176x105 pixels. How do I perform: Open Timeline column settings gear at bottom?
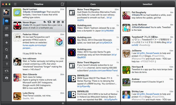[x=63, y=103]
